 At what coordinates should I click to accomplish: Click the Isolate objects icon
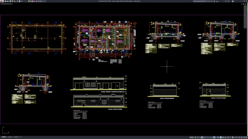coord(242,137)
